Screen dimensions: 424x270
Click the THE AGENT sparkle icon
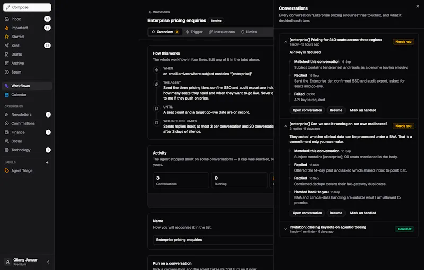[x=156, y=84]
